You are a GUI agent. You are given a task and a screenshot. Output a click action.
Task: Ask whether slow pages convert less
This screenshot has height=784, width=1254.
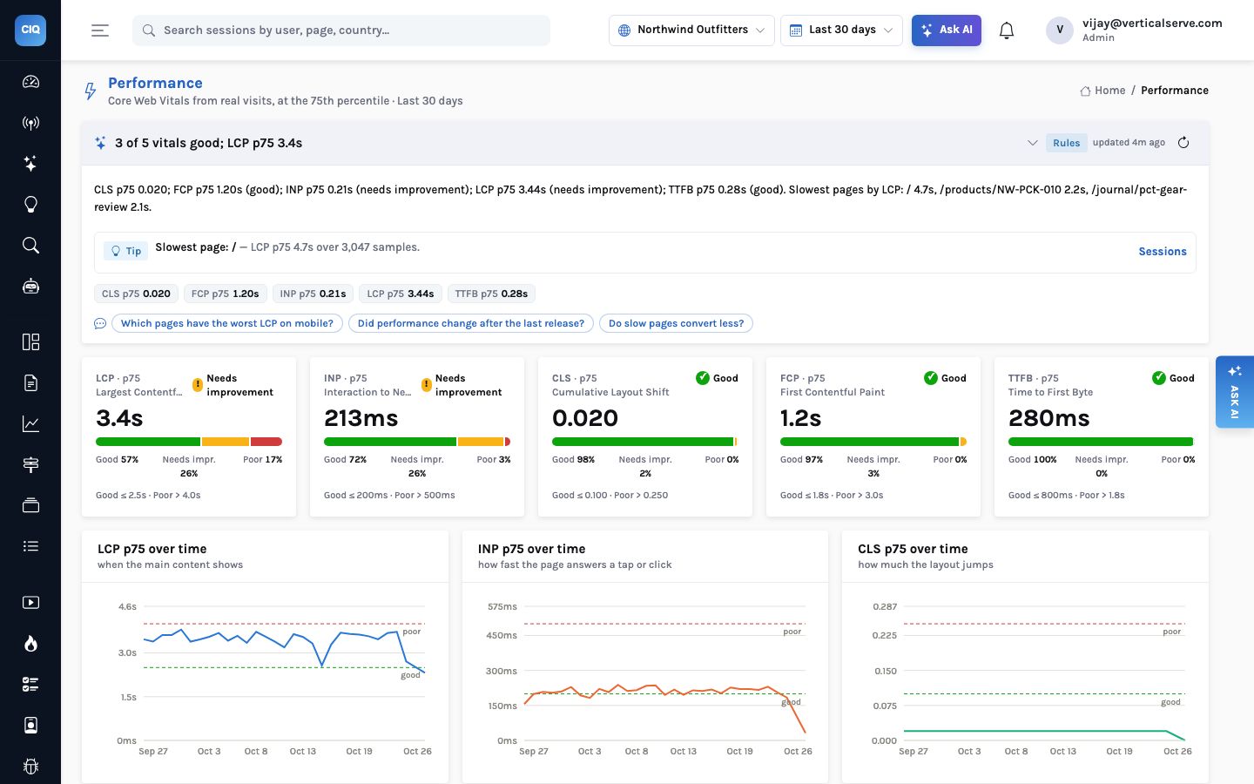(676, 323)
